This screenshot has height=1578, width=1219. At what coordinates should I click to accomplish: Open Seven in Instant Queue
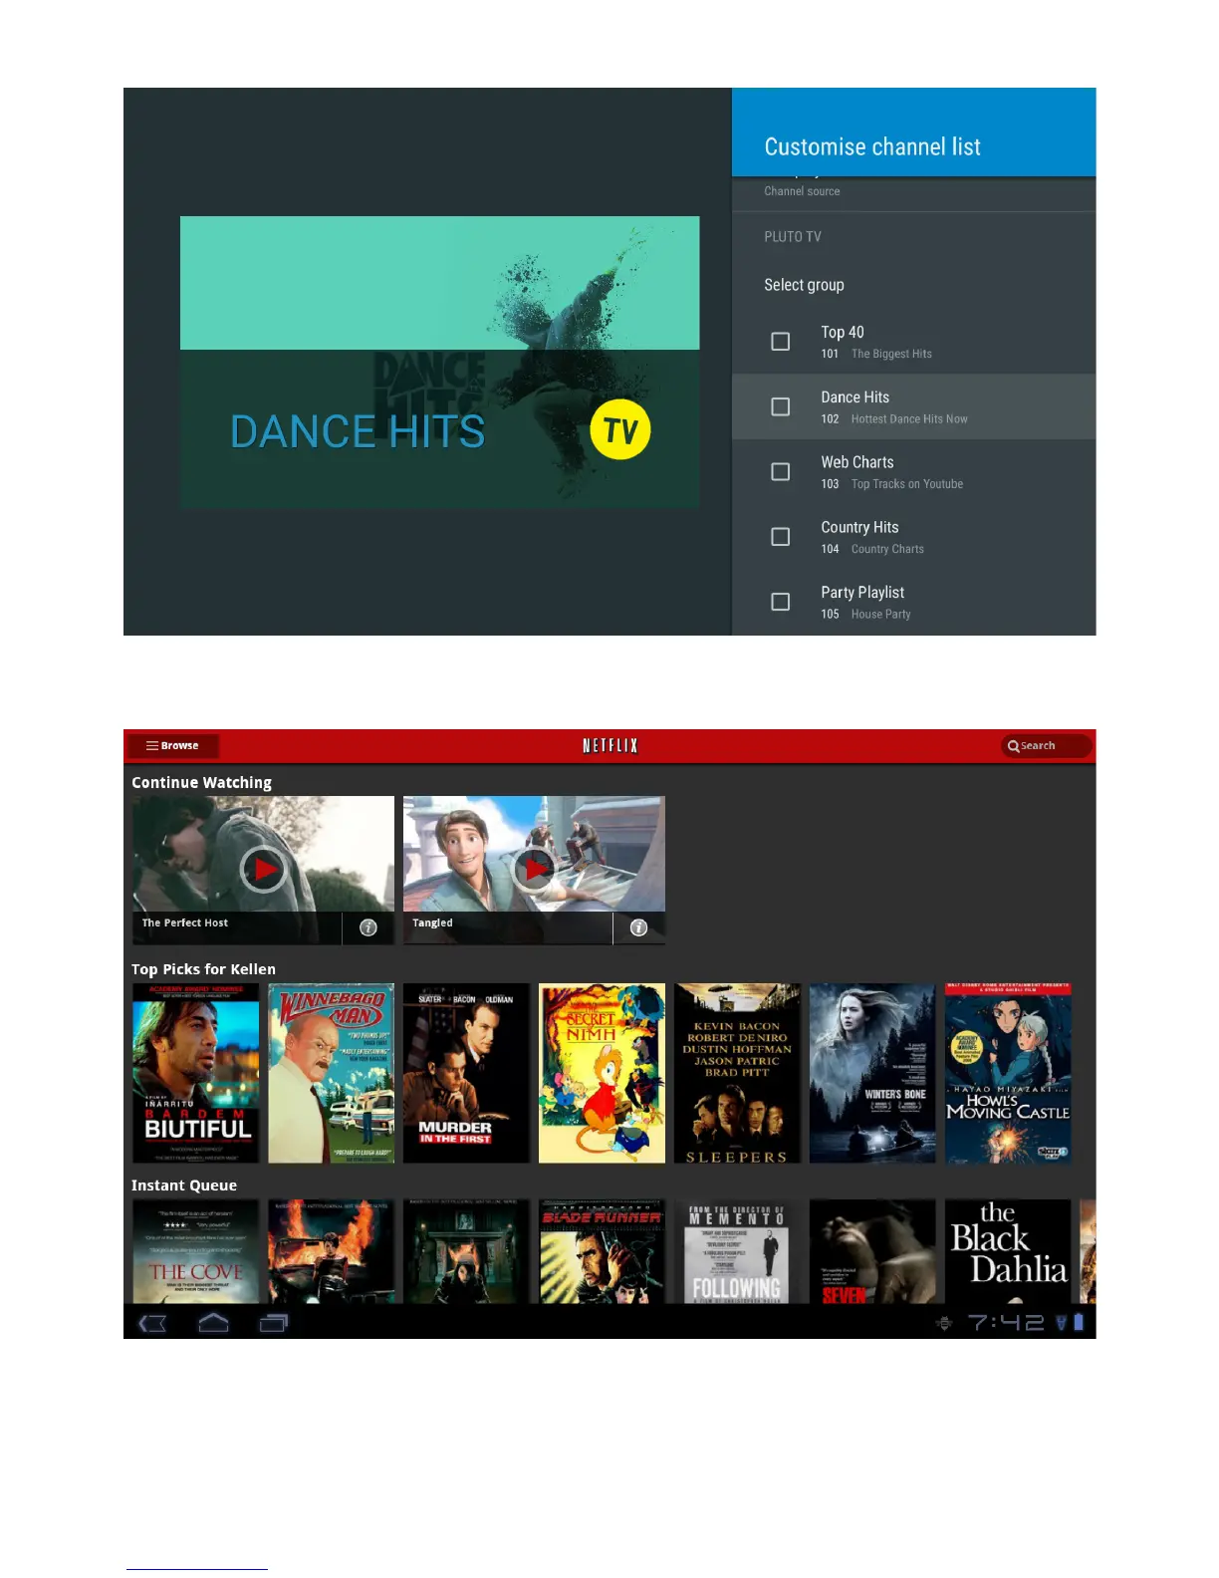pos(872,1251)
